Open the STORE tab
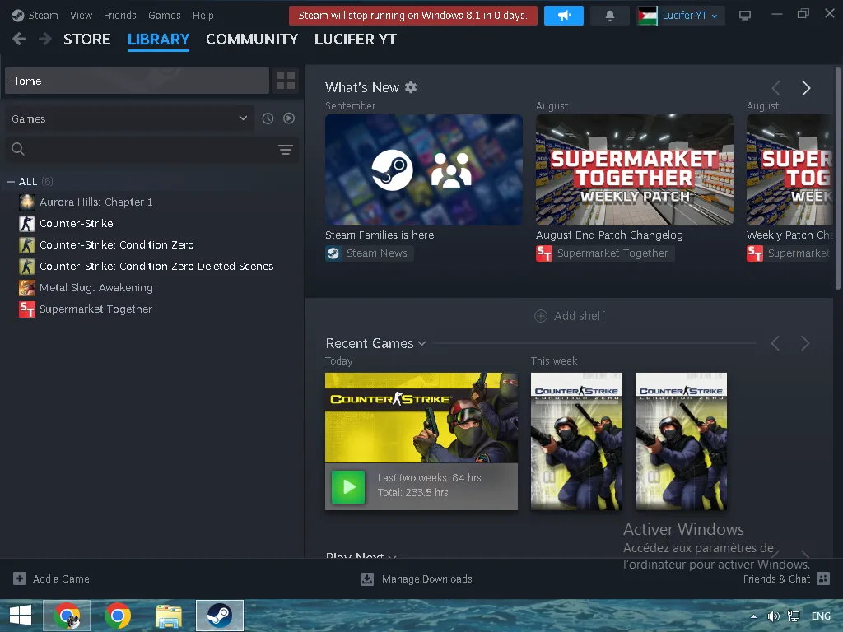The image size is (843, 632). pos(86,39)
